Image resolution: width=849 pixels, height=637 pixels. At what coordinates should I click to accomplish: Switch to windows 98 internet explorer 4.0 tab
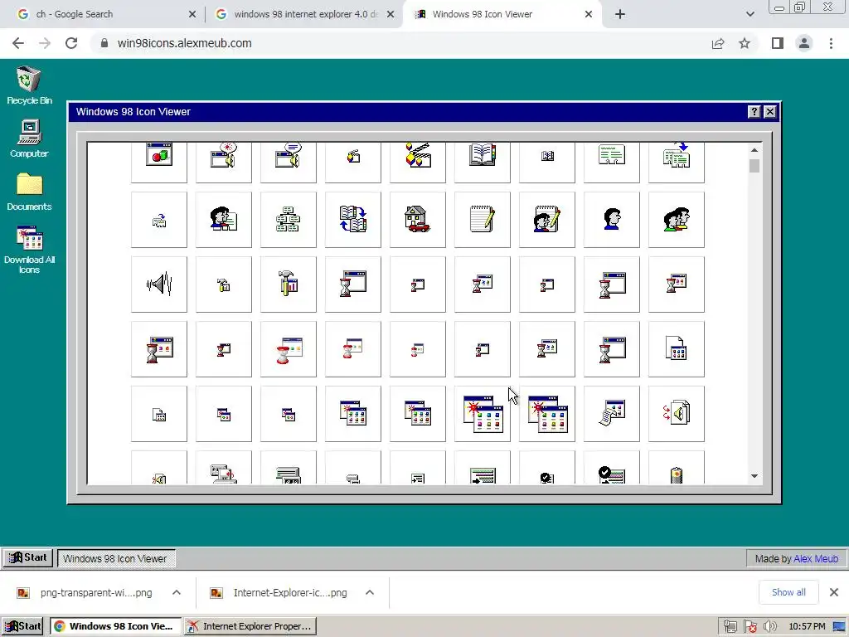tap(305, 14)
